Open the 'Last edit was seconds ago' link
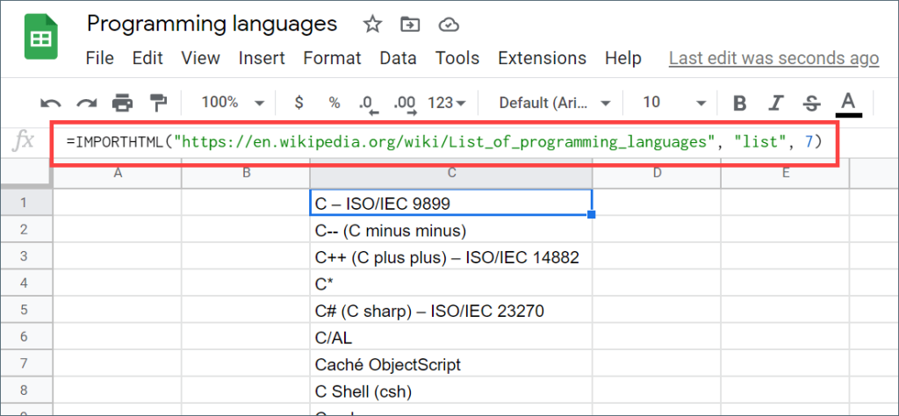 tap(773, 58)
